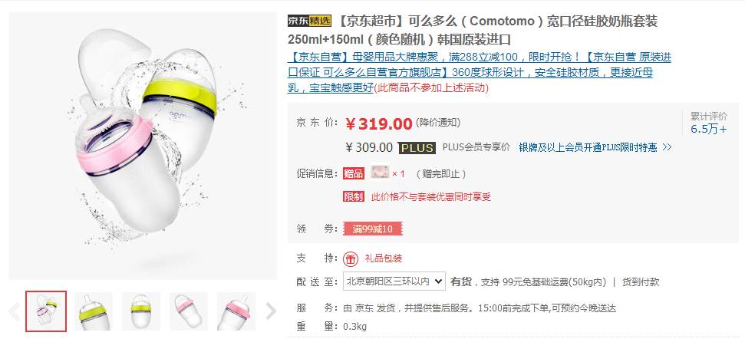Click the 礼品包装 gift wrap link
745x339 pixels.
tap(384, 258)
